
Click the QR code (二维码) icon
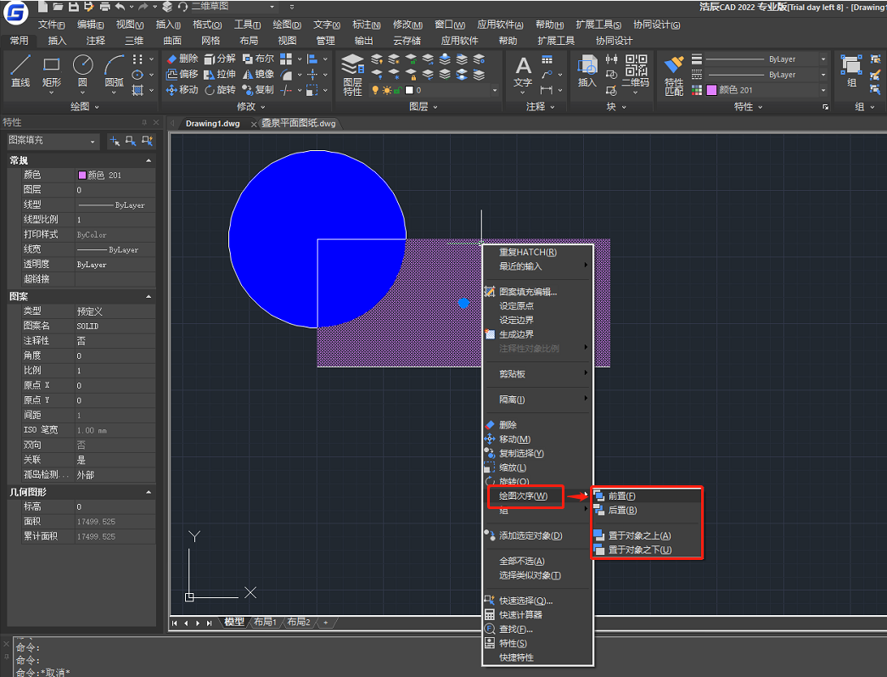tap(636, 71)
